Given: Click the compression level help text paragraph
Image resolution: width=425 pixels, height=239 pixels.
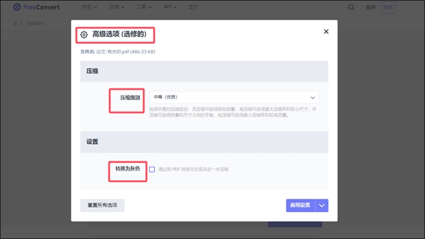Looking at the screenshot, I should click(x=233, y=112).
